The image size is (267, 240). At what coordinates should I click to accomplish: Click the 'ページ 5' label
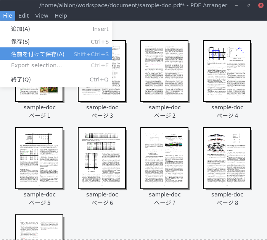(40, 203)
